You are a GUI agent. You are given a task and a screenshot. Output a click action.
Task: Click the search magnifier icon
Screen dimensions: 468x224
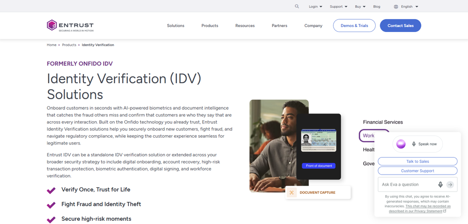pyautogui.click(x=297, y=6)
